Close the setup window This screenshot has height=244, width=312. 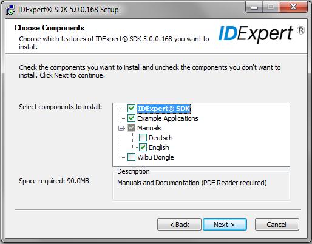click(293, 7)
